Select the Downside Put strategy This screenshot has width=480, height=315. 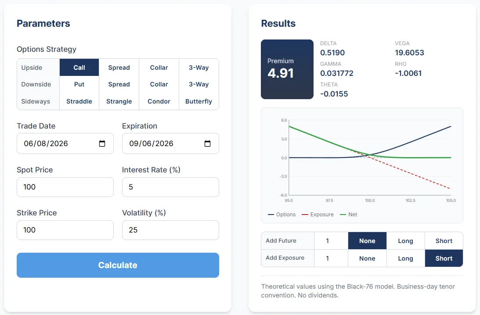[x=79, y=84]
